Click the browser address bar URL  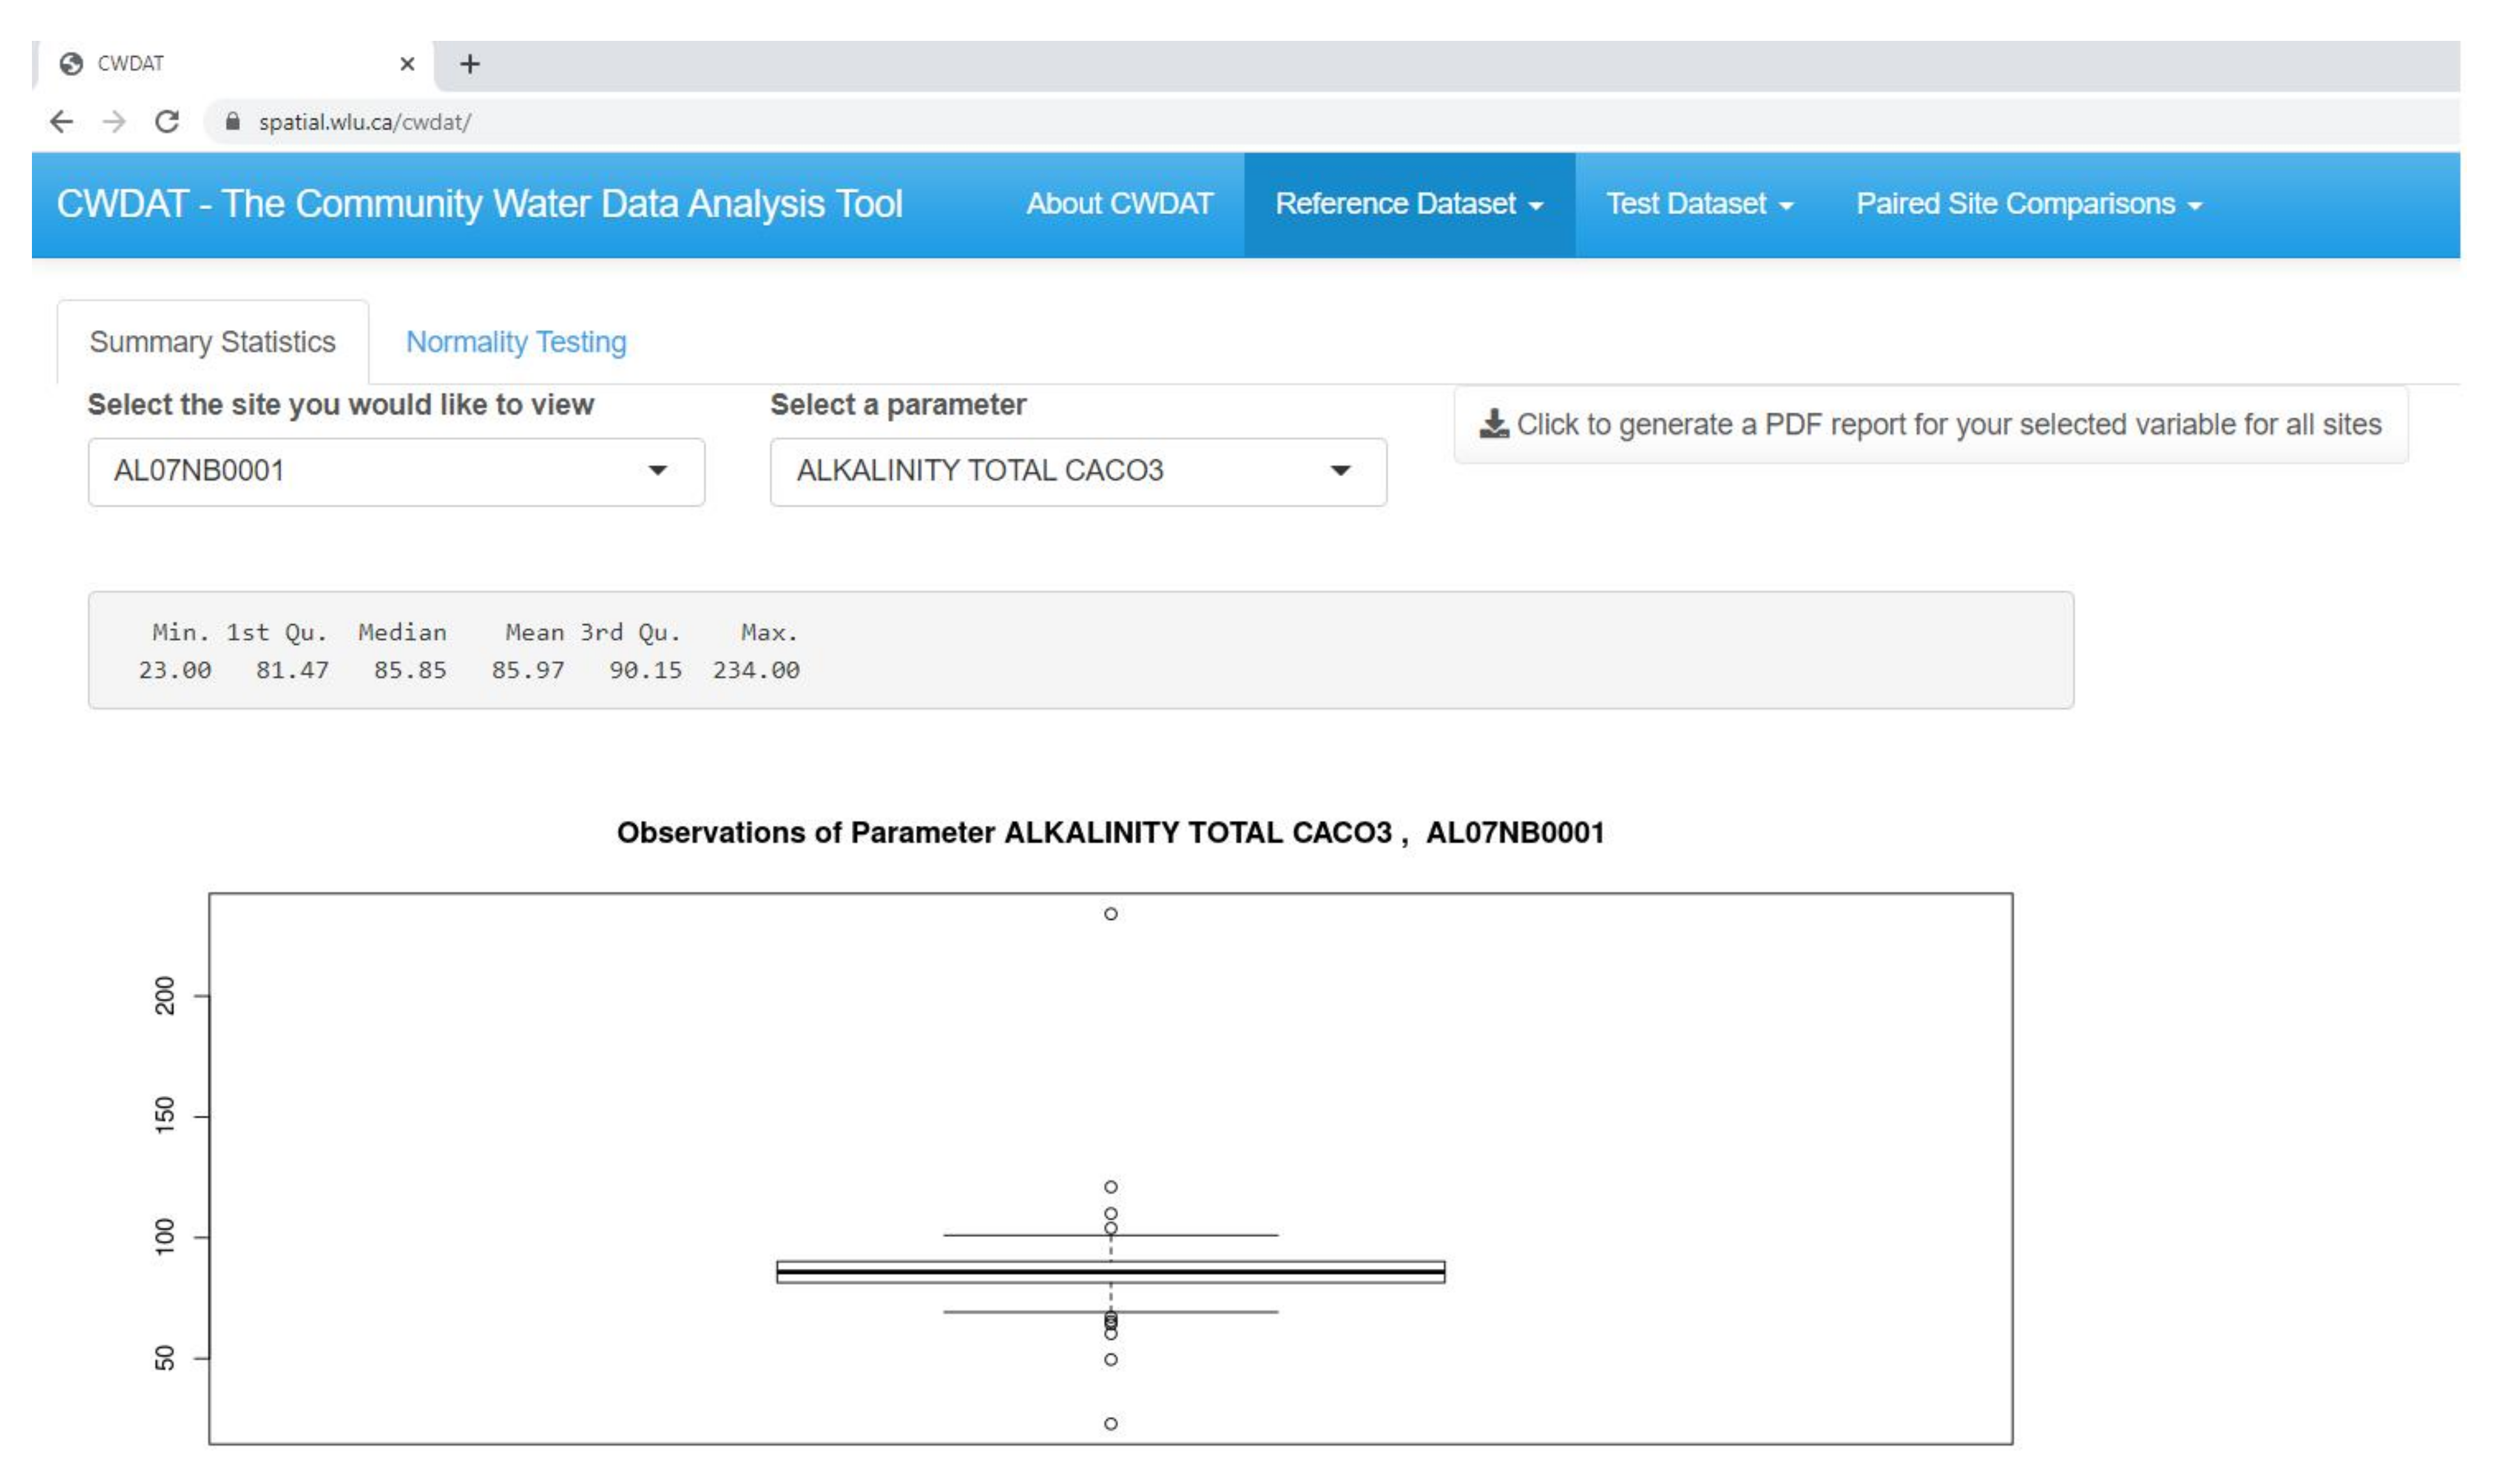click(x=364, y=122)
